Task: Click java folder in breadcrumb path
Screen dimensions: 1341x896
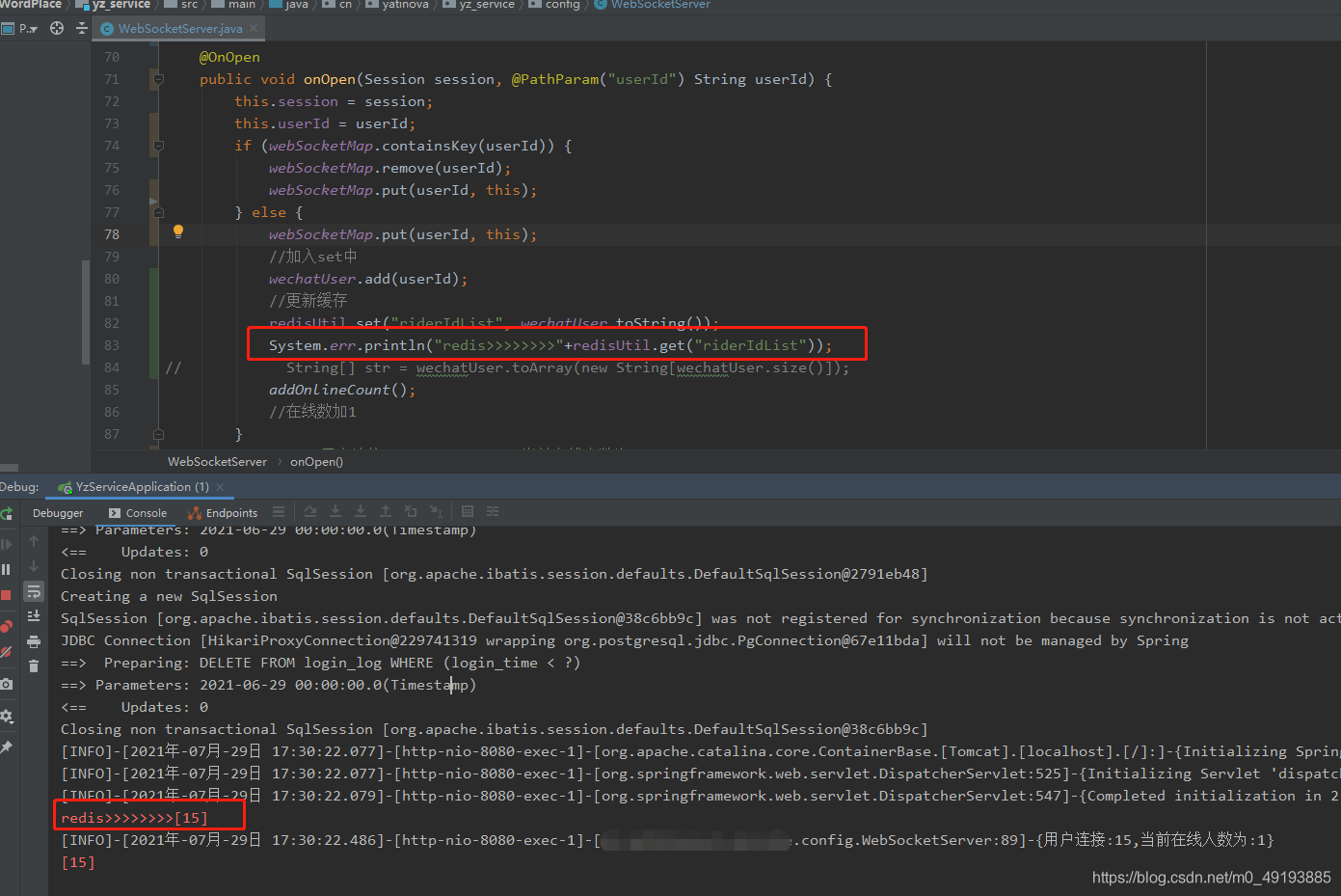Action: click(289, 5)
